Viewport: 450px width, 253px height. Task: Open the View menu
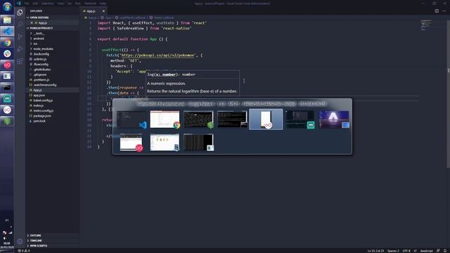(60, 4)
